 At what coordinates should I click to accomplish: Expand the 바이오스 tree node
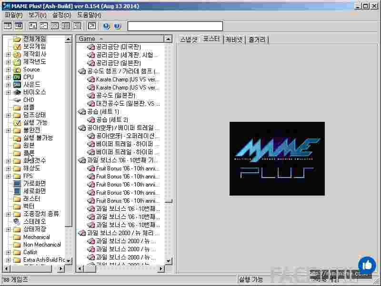8,92
